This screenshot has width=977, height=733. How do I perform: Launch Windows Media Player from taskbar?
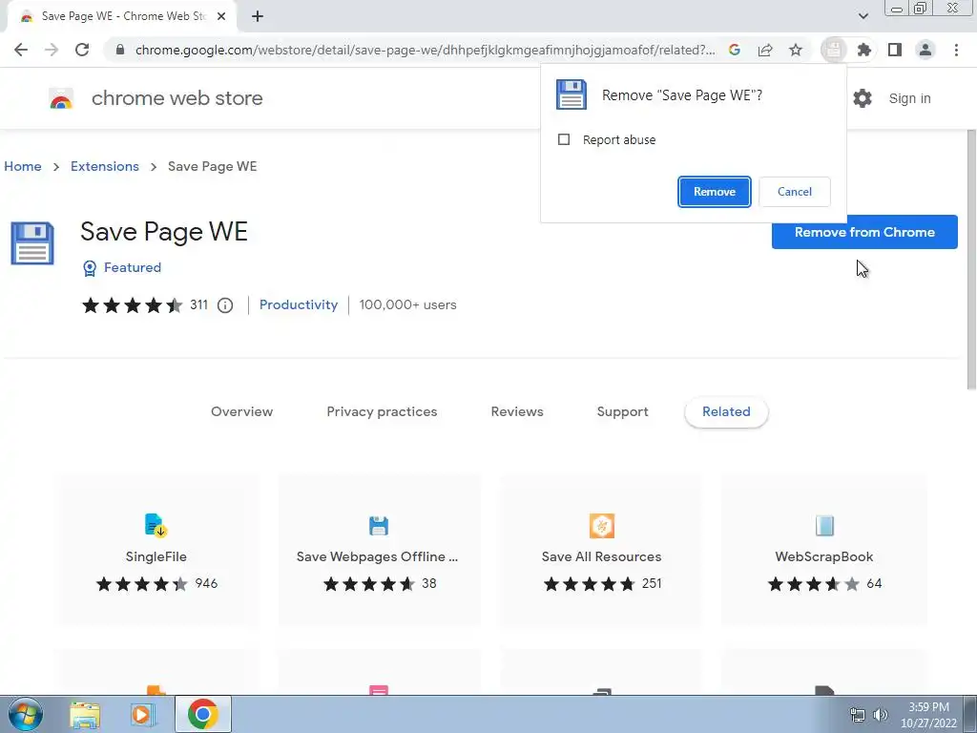tap(142, 715)
